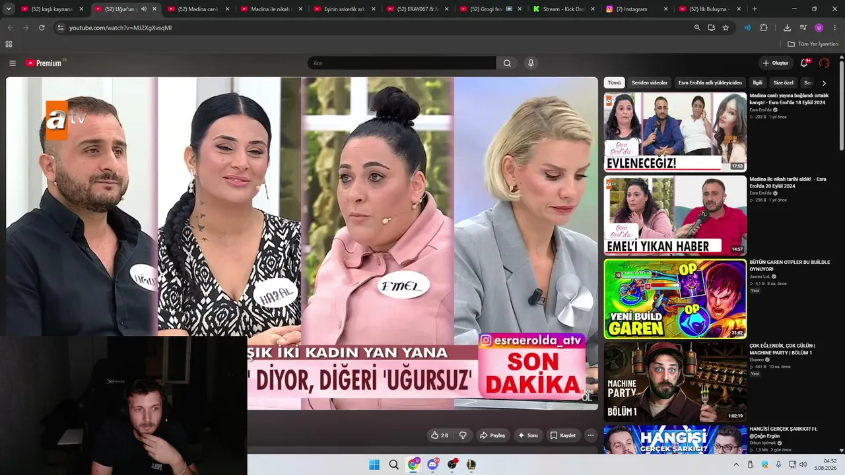Open 'Madina ile nikah tarihi aldık!' video title

pyautogui.click(x=788, y=183)
